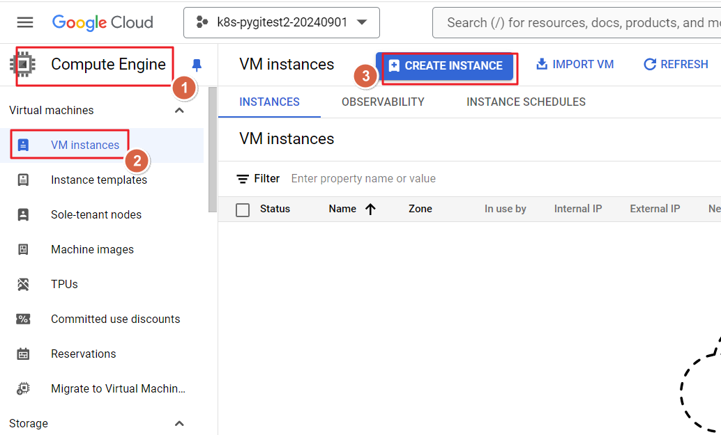
Task: Click the Instance templates icon
Action: click(23, 180)
